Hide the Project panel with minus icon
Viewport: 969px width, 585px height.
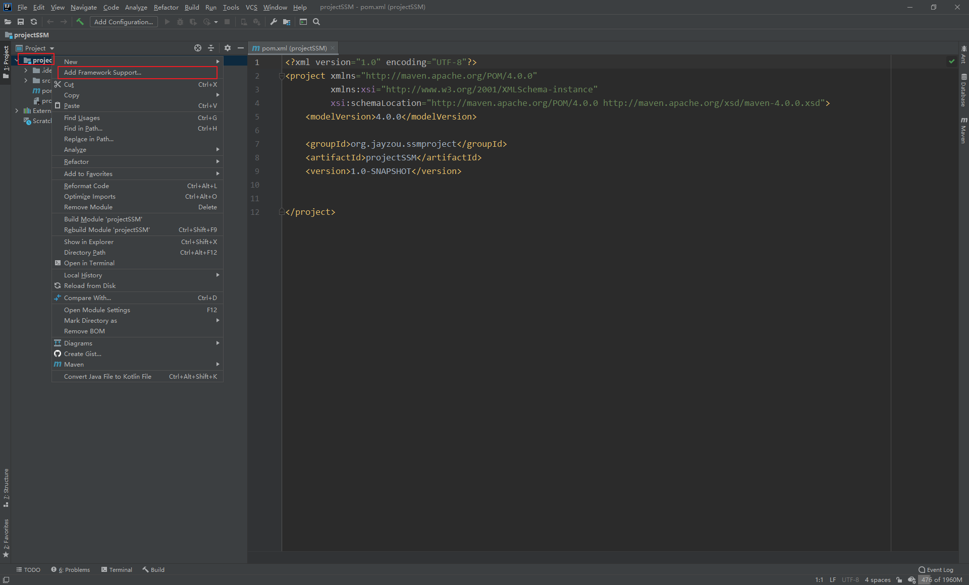pos(241,48)
